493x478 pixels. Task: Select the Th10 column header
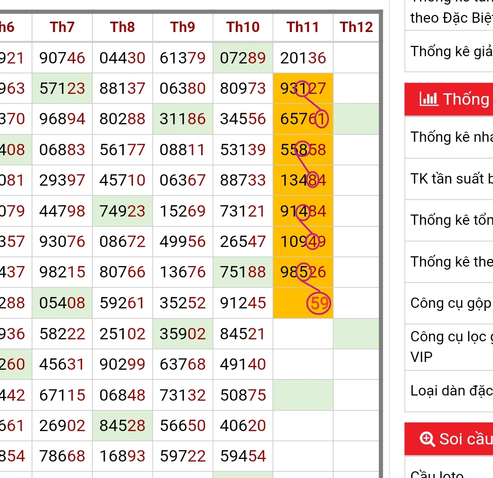[243, 27]
